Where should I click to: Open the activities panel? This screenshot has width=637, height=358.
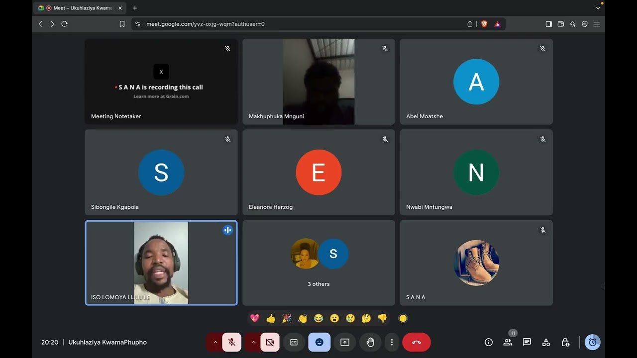click(x=546, y=342)
